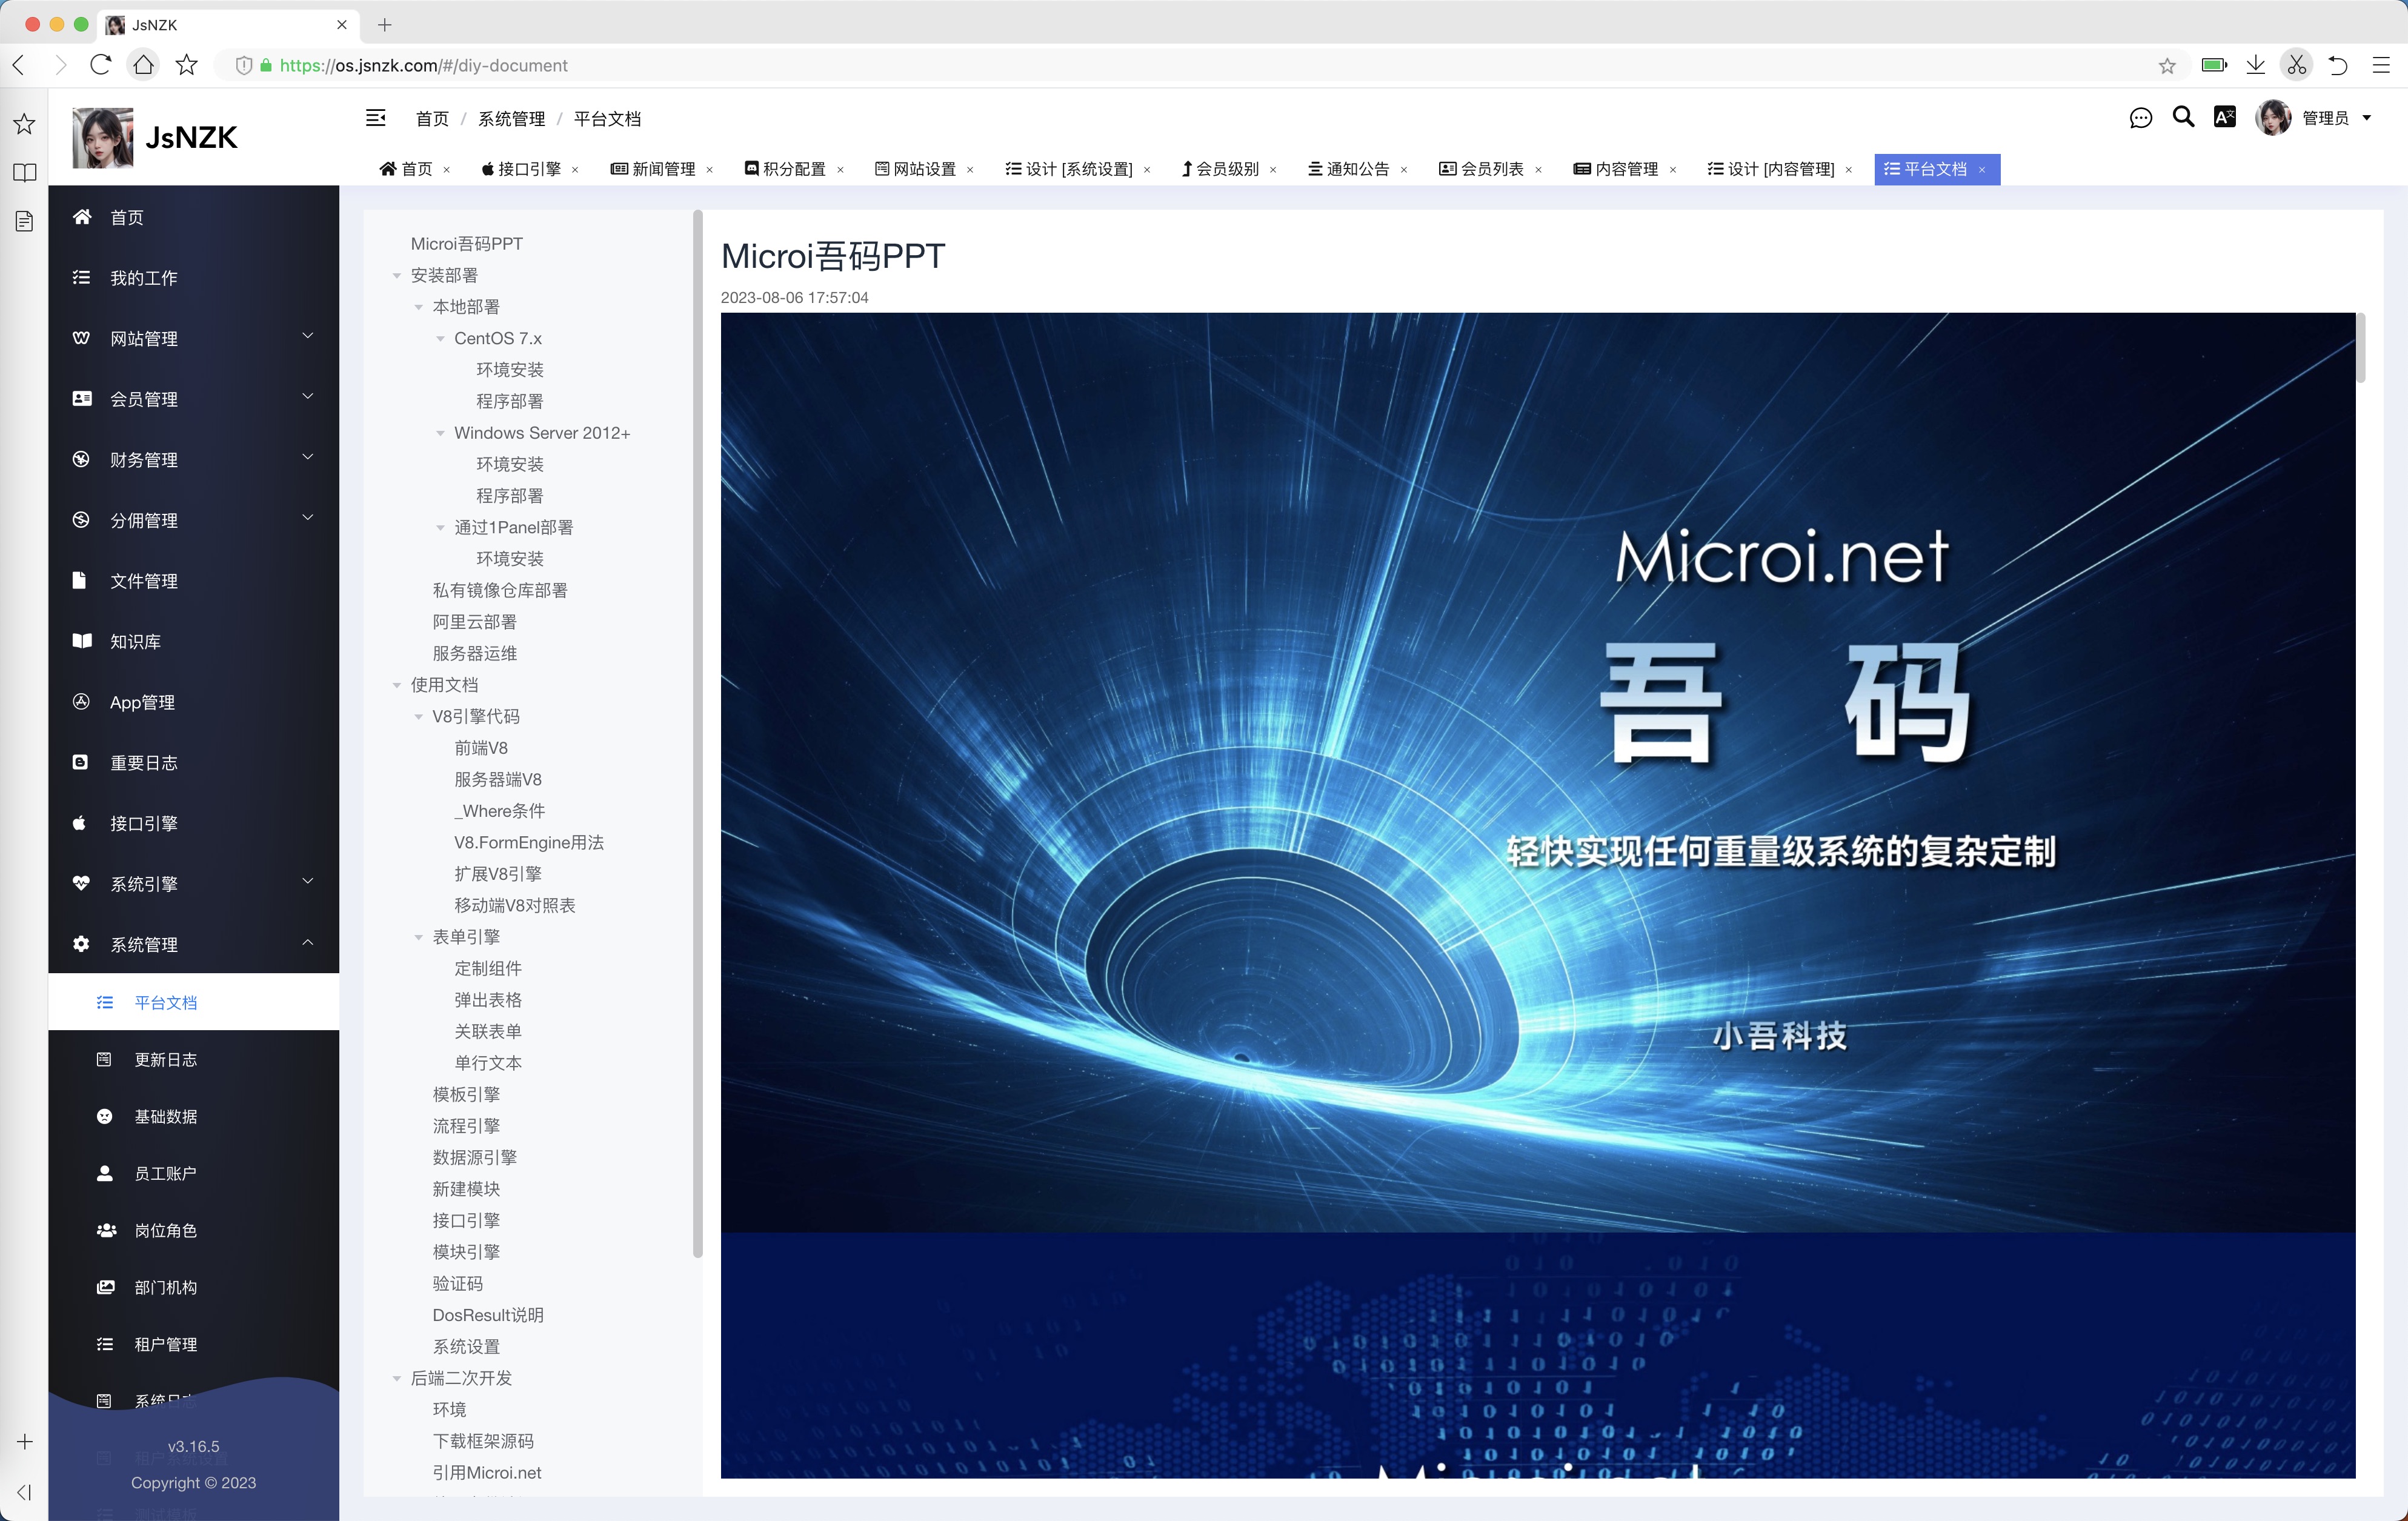
Task: Open 知识库 in the left sidebar
Action: 135,641
